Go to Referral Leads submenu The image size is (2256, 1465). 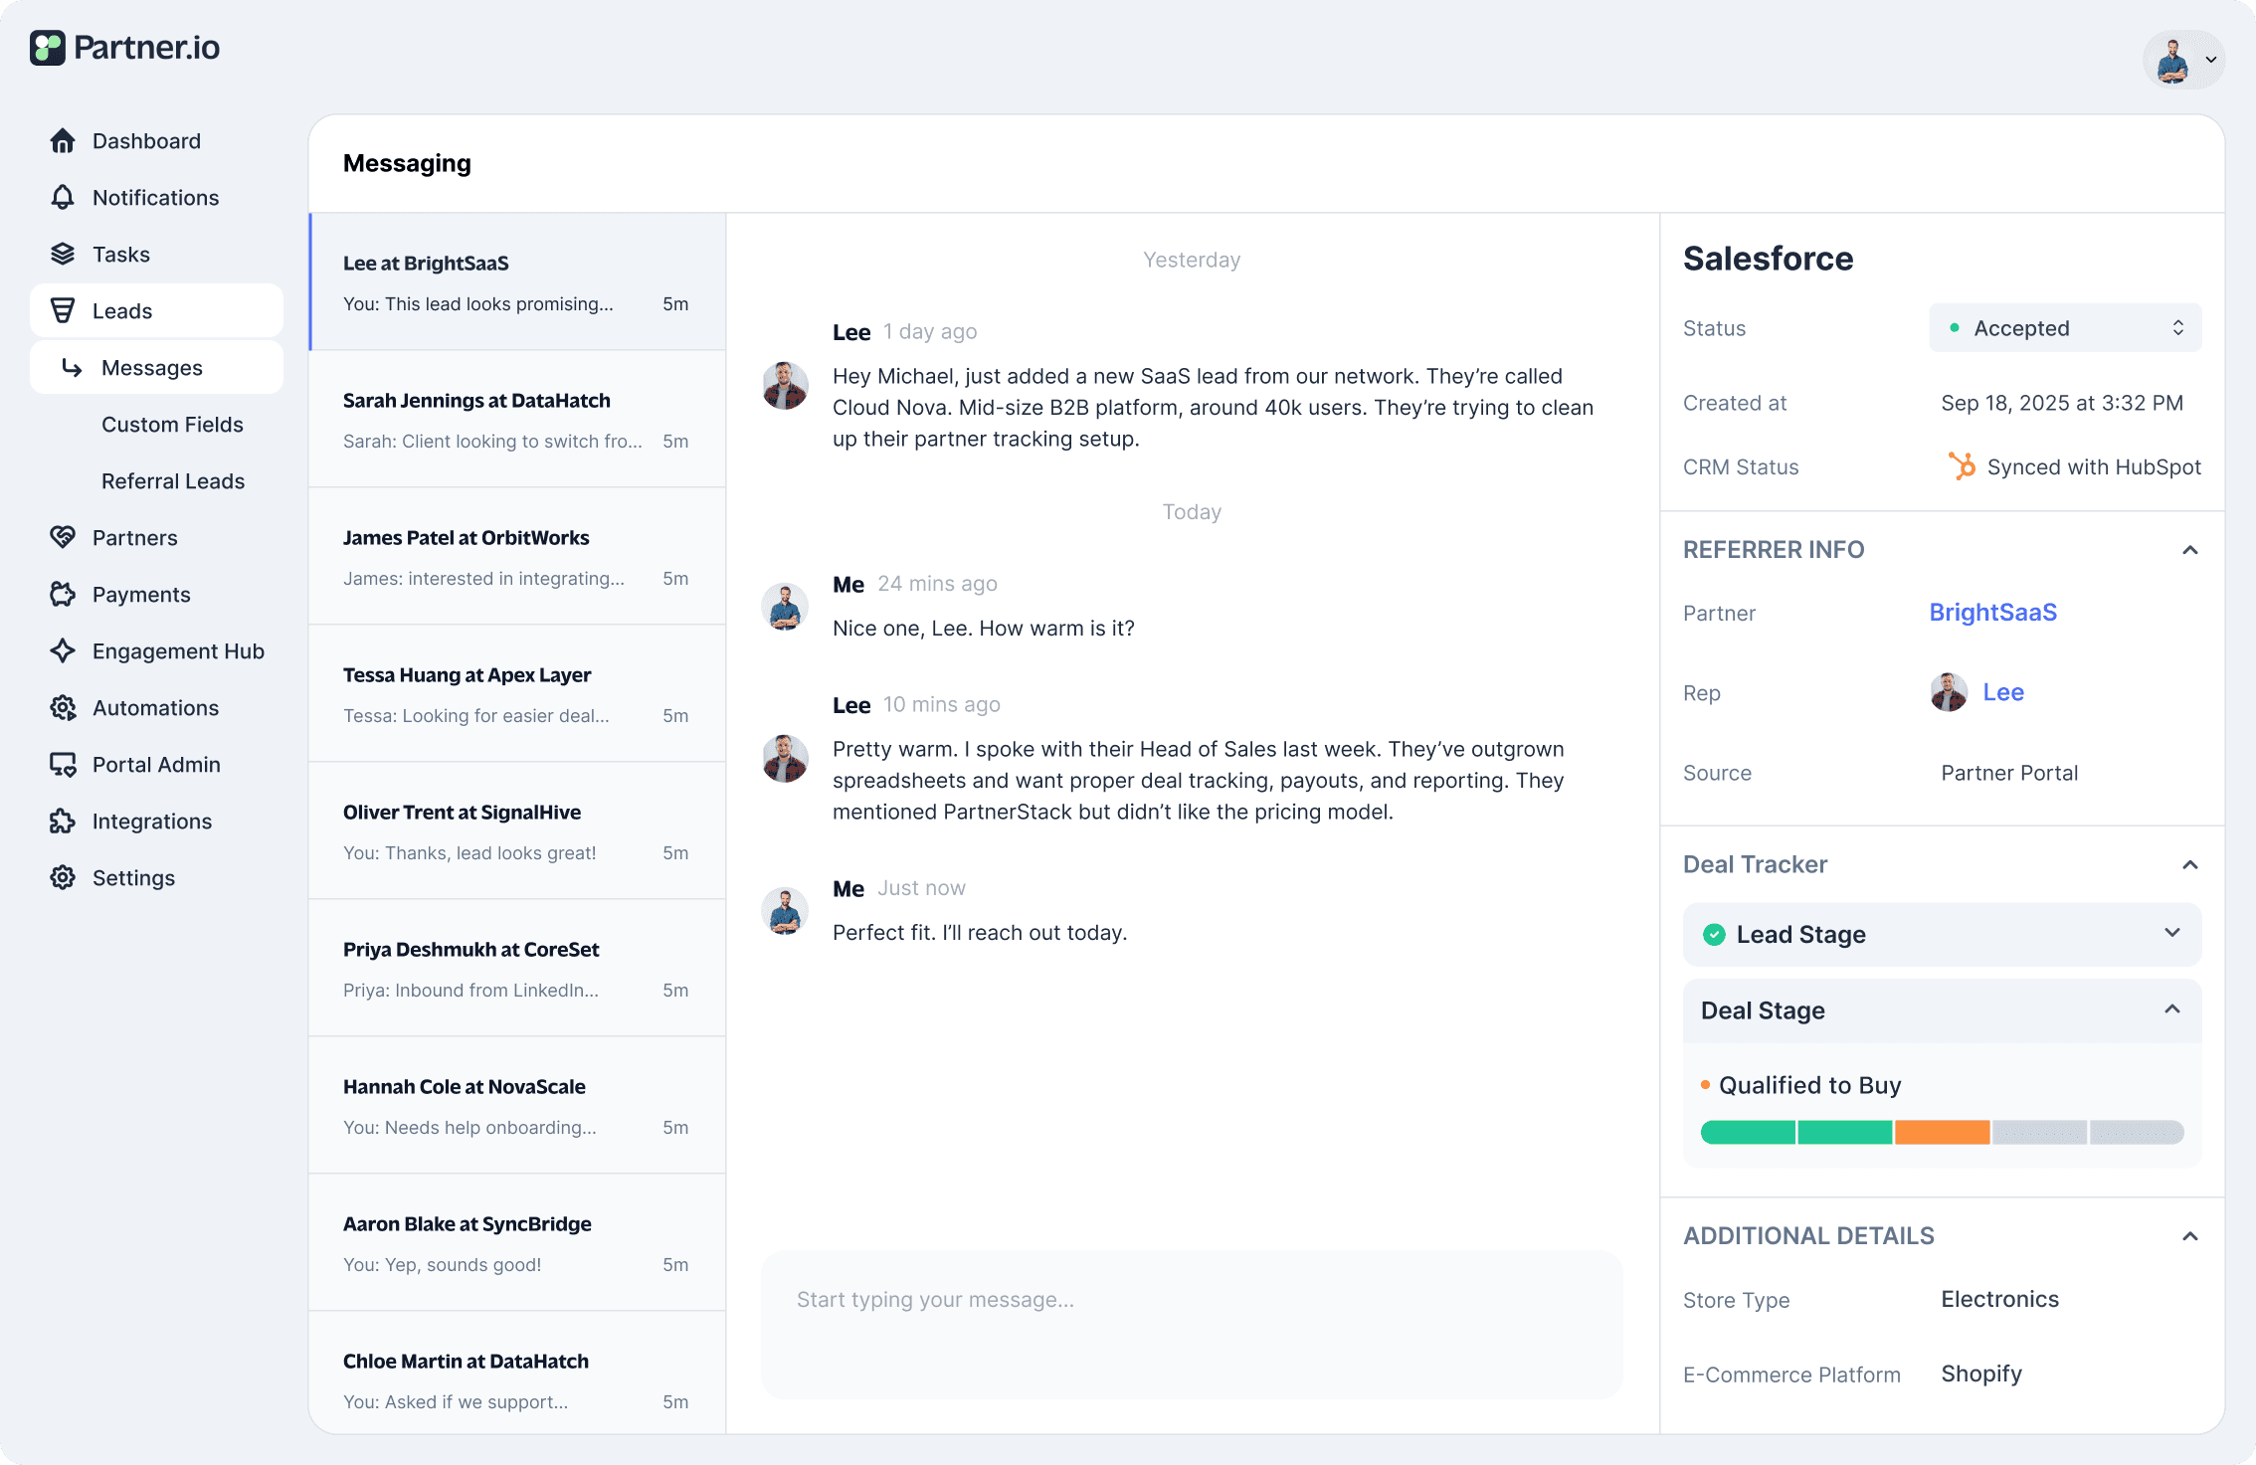(x=173, y=481)
